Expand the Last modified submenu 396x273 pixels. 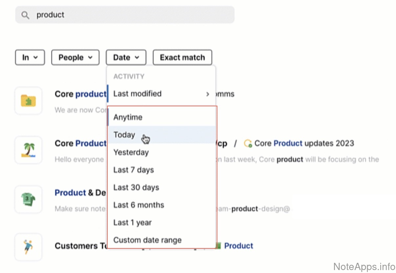coord(161,94)
